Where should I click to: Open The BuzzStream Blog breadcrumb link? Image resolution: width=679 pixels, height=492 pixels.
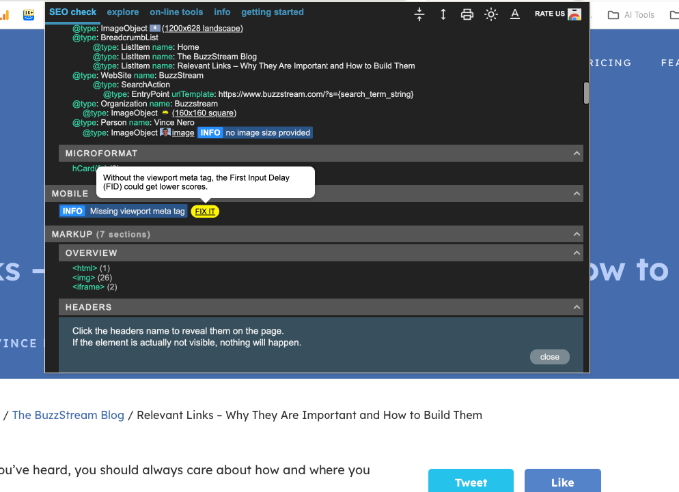coord(68,415)
